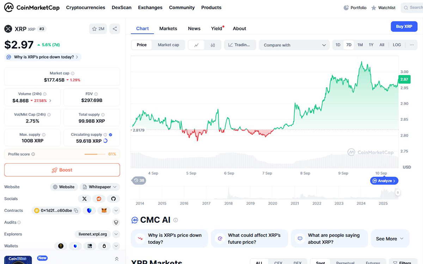The image size is (423, 264).
Task: Select the X (Twitter) social icon
Action: tap(84, 199)
